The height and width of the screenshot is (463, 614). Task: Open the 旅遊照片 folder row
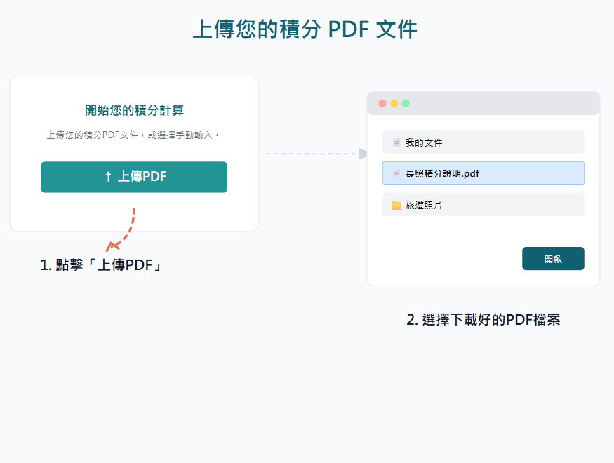click(483, 205)
